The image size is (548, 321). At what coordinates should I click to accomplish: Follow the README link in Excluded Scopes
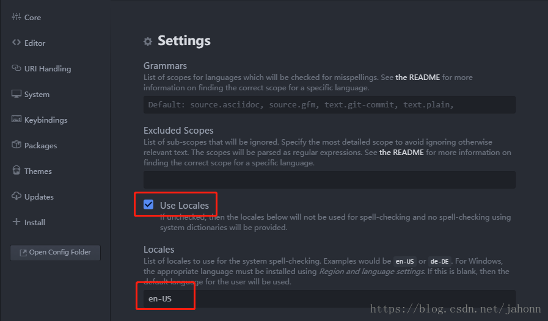pyautogui.click(x=401, y=153)
